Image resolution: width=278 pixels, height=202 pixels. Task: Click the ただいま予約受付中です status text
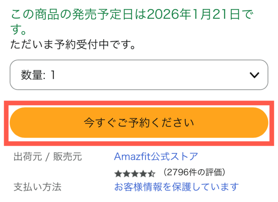point(73,45)
